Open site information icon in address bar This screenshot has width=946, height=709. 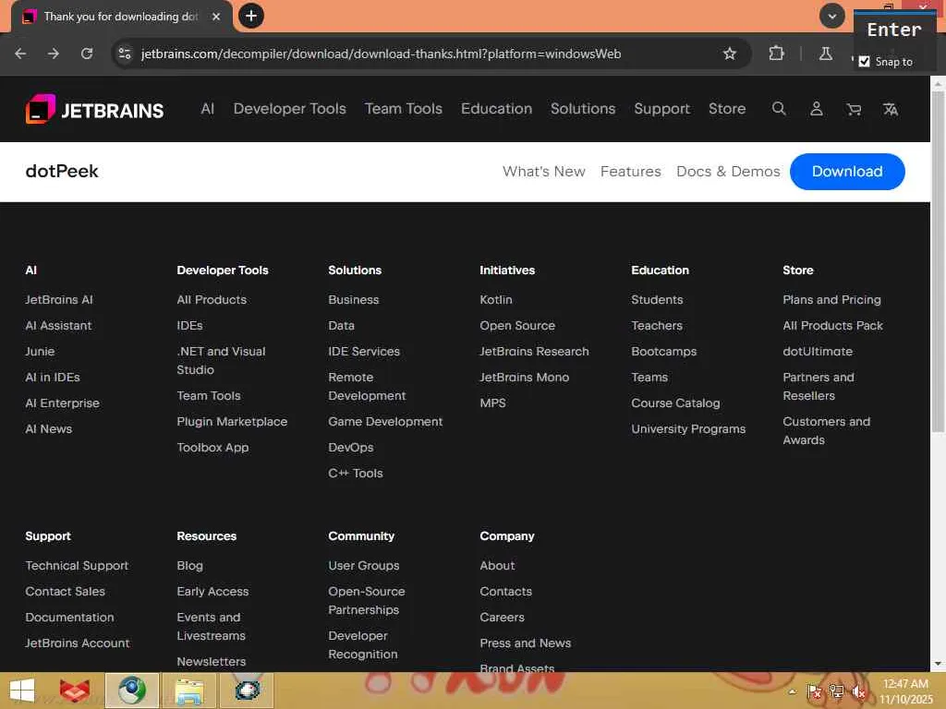125,54
